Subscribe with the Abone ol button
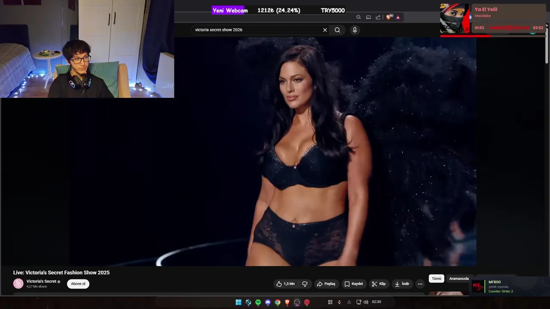Viewport: 550px width, 309px height. 78,284
